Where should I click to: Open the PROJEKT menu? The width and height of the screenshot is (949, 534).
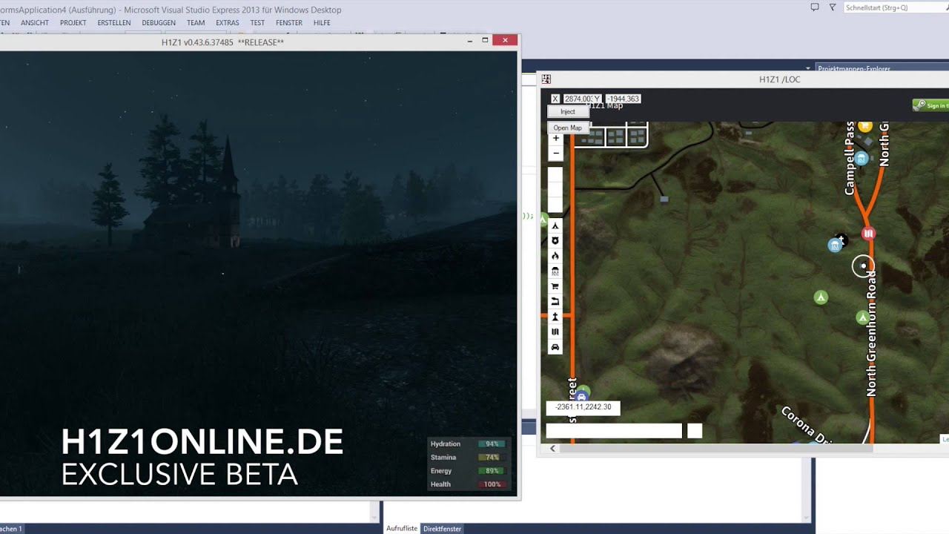point(73,23)
